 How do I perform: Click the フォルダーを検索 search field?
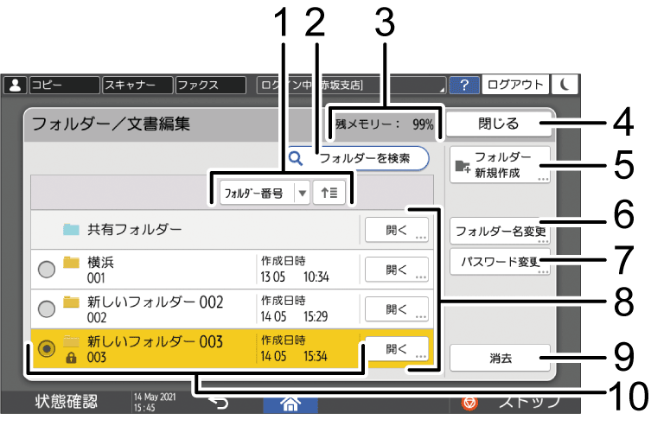point(358,158)
